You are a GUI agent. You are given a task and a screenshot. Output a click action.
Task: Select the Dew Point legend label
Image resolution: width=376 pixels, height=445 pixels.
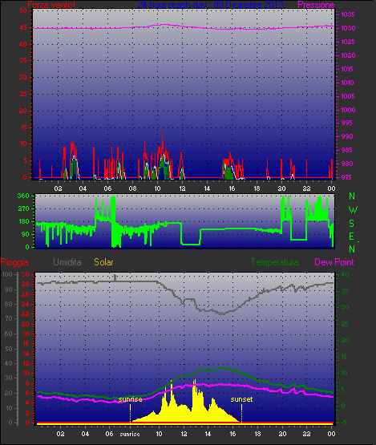click(334, 262)
